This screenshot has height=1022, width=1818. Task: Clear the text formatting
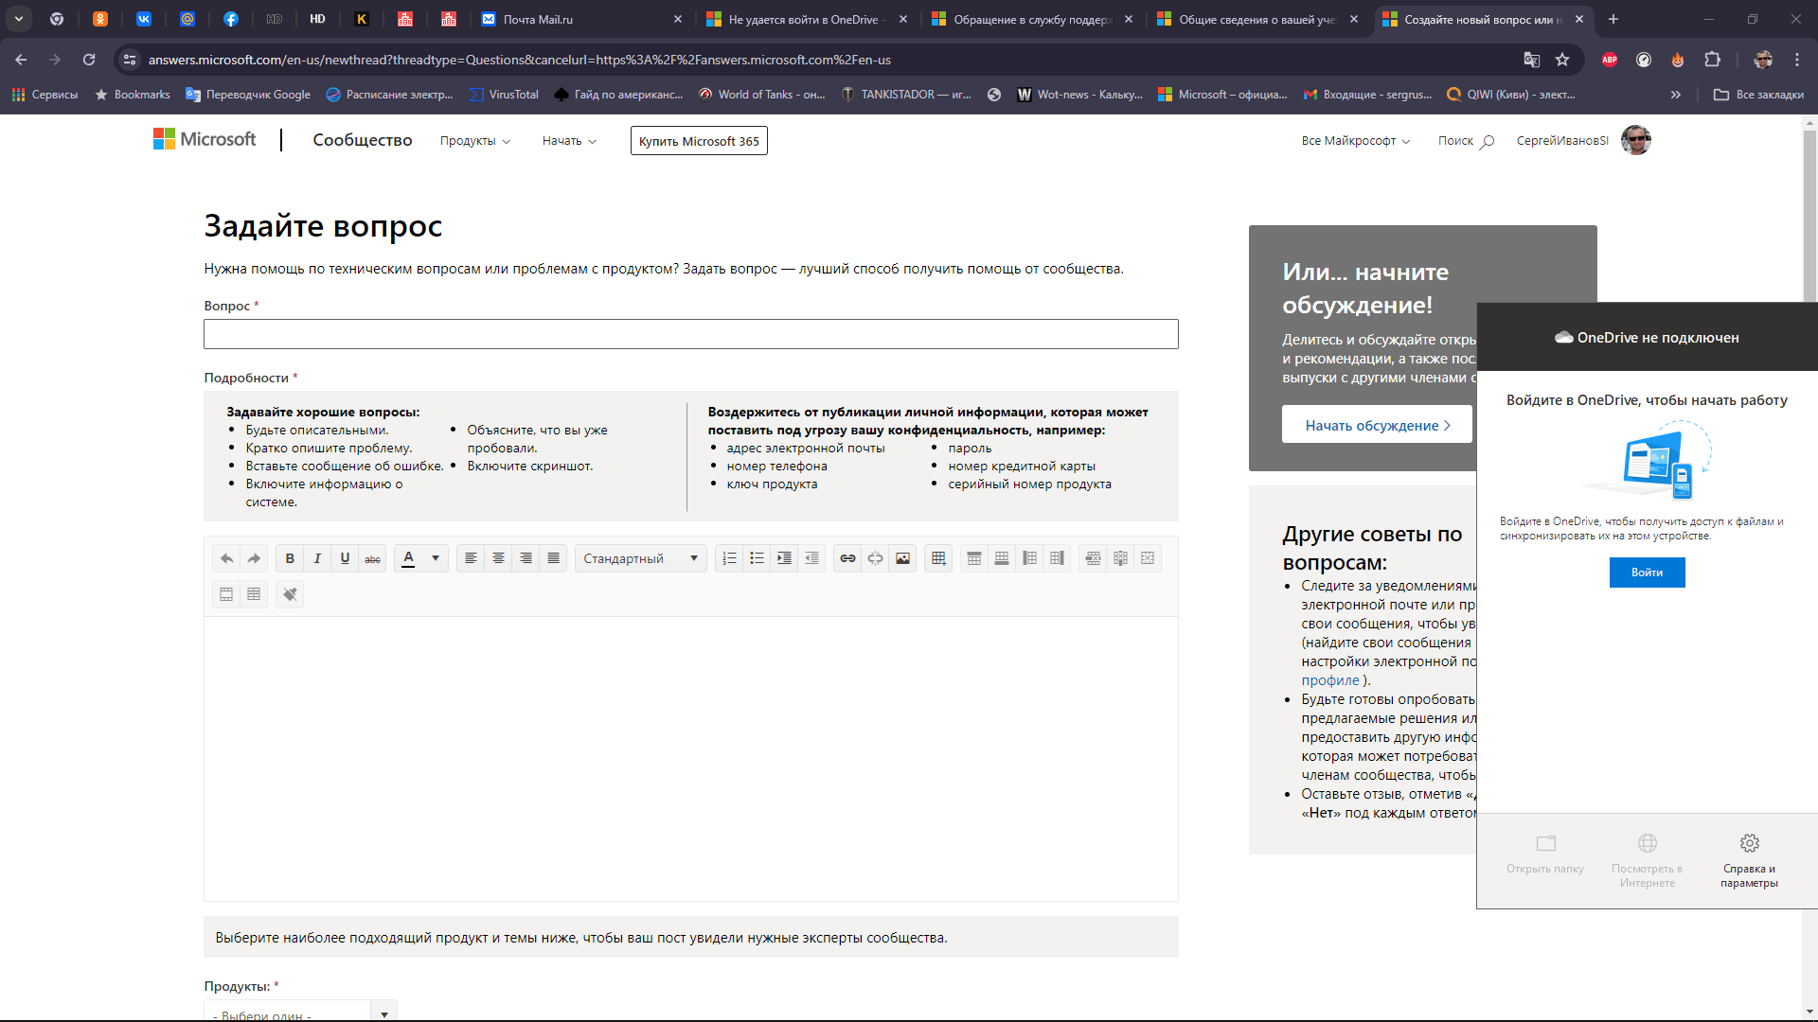(290, 594)
